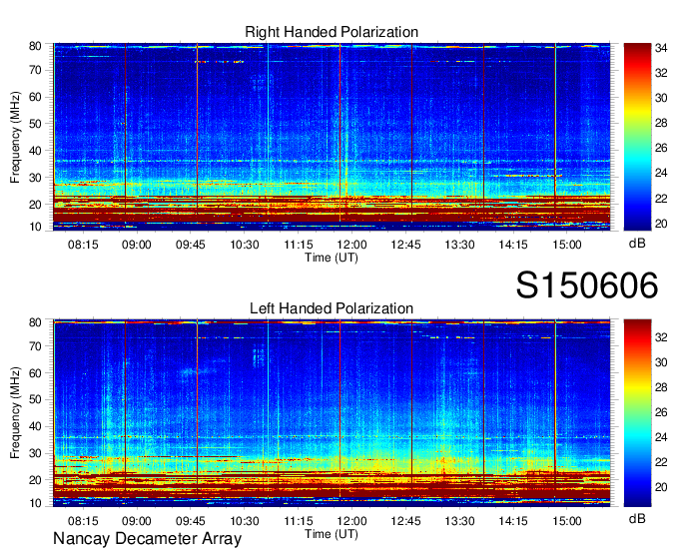The image size is (679, 551).
Task: Click the "Nancay Decameter Array" caption
Action: tap(147, 539)
